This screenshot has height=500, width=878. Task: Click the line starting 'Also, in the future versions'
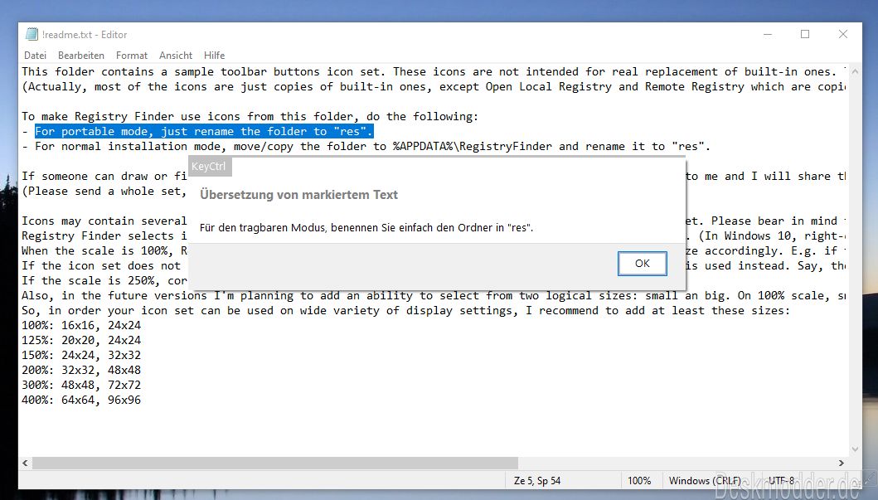click(x=434, y=296)
